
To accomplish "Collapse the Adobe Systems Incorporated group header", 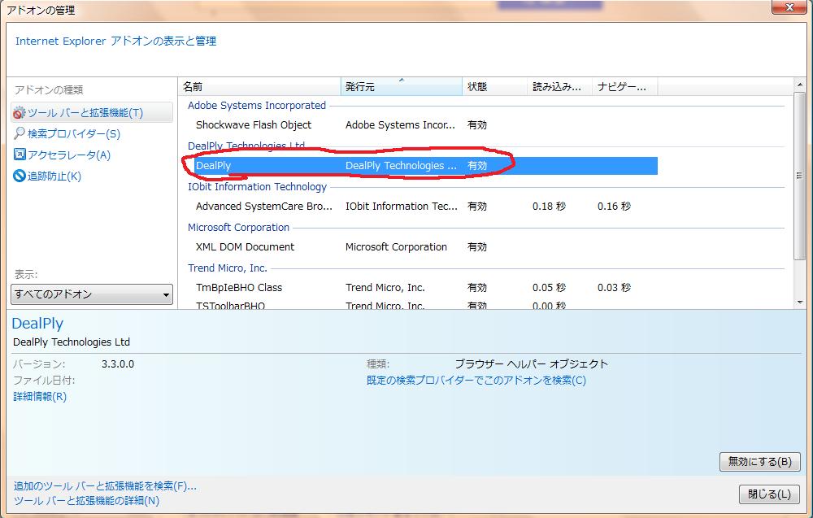I will click(x=257, y=105).
